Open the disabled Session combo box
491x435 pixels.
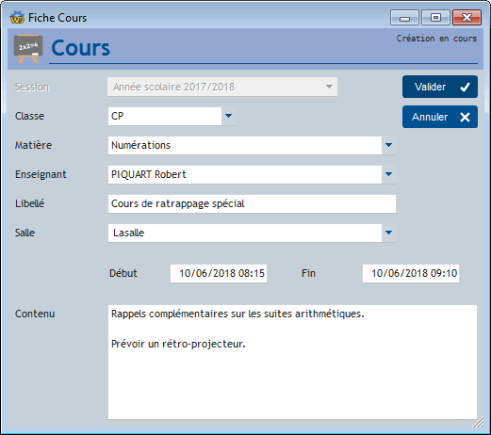pos(222,87)
